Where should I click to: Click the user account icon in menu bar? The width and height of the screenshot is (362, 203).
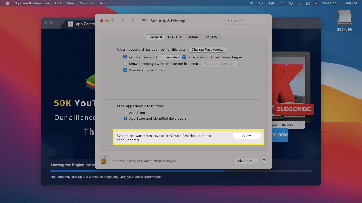pyautogui.click(x=291, y=3)
